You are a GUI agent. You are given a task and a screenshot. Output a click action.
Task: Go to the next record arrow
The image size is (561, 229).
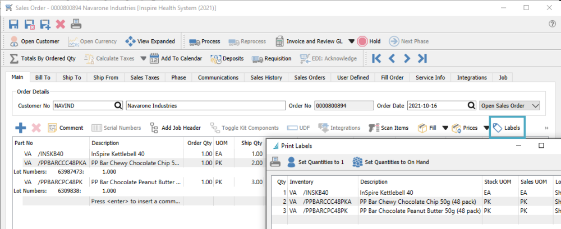pos(407,58)
